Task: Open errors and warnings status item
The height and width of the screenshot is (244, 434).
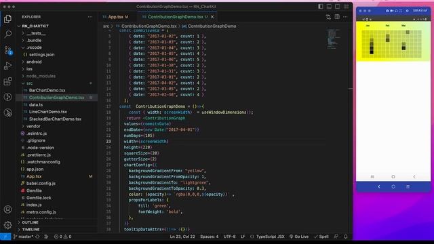Action: tap(63, 237)
